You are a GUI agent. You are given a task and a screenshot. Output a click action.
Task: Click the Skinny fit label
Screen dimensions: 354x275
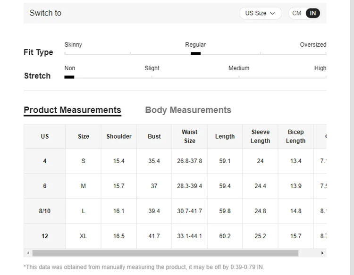73,45
